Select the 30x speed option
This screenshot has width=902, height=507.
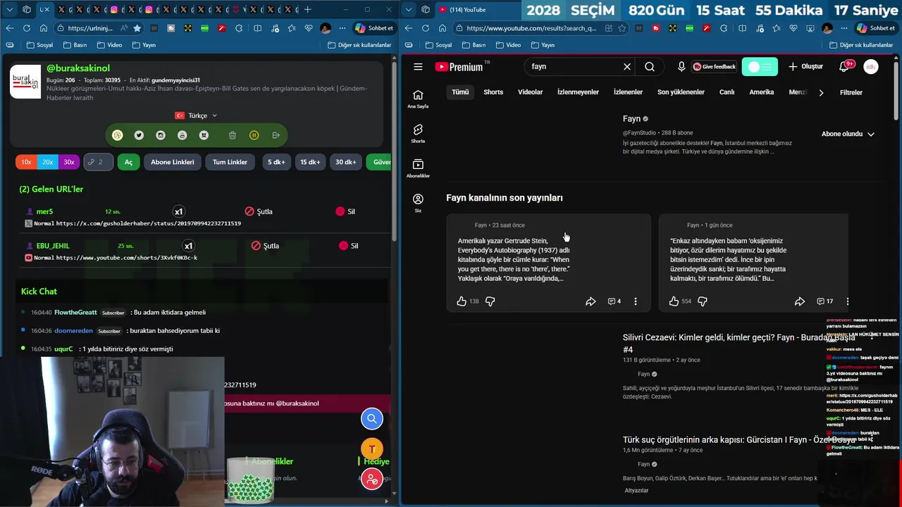69,162
